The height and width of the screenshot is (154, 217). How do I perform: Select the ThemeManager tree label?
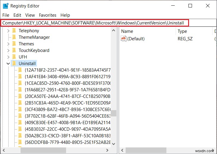tap(34, 37)
